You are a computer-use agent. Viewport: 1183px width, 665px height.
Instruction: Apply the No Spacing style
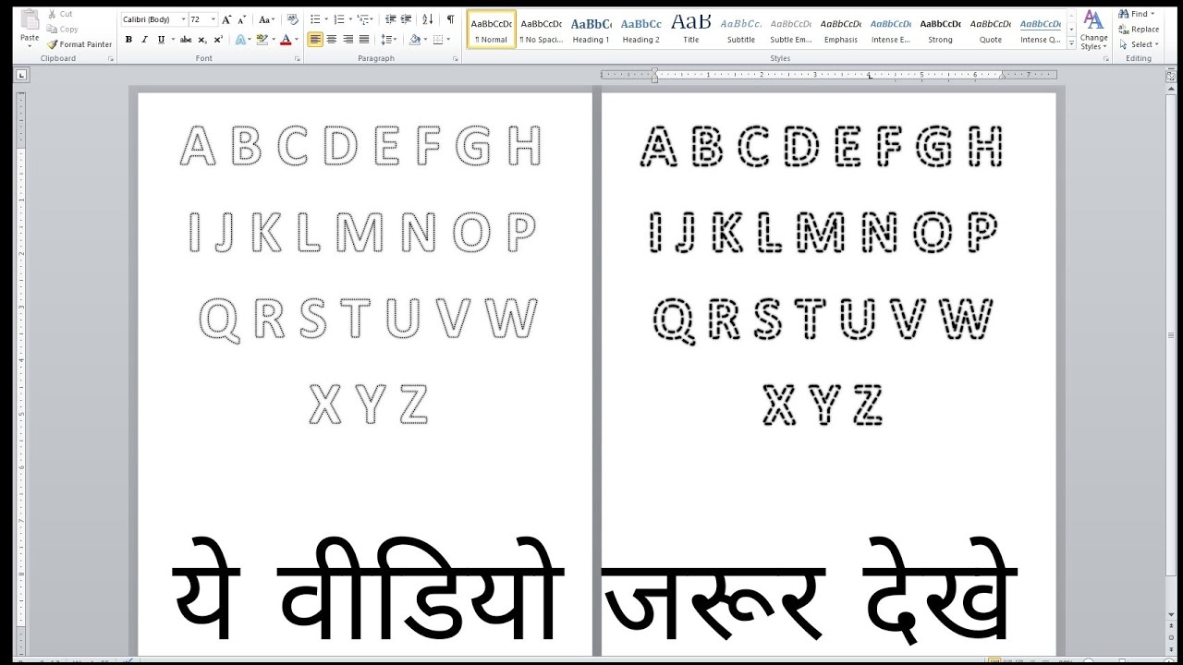(x=541, y=30)
